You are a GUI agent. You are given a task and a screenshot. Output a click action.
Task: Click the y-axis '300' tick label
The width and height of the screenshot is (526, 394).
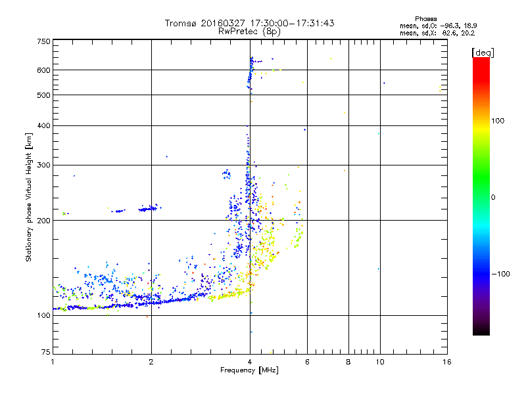43,165
